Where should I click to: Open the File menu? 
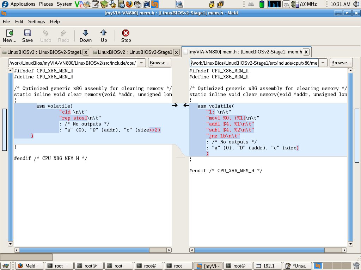[6, 21]
